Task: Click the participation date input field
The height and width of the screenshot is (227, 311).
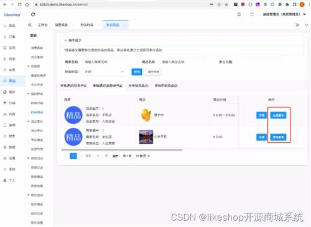Action: click(x=259, y=62)
